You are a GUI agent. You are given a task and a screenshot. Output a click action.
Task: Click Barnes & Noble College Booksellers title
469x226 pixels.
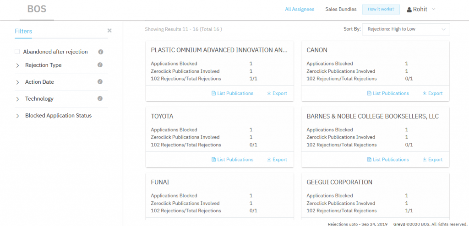click(x=373, y=116)
